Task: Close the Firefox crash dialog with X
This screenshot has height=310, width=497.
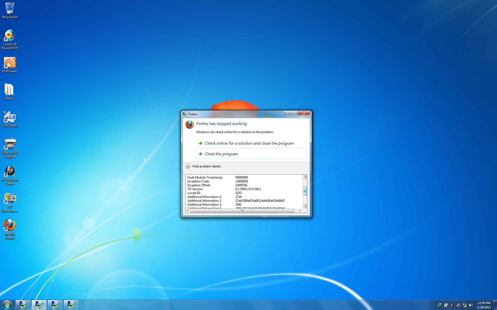Action: 304,113
